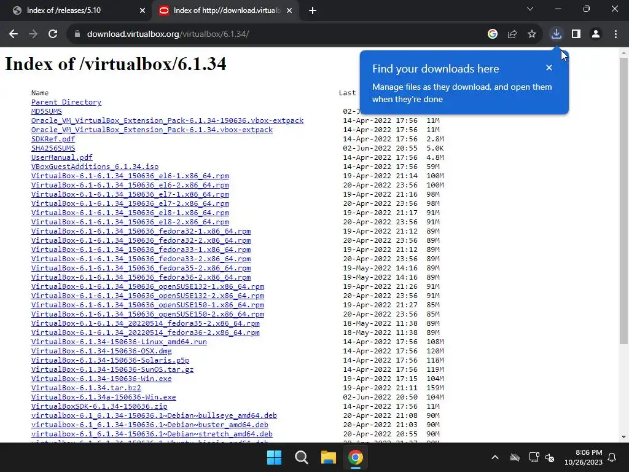This screenshot has height=472, width=629.
Task: Open SDKRef.pdf
Action: coord(53,139)
